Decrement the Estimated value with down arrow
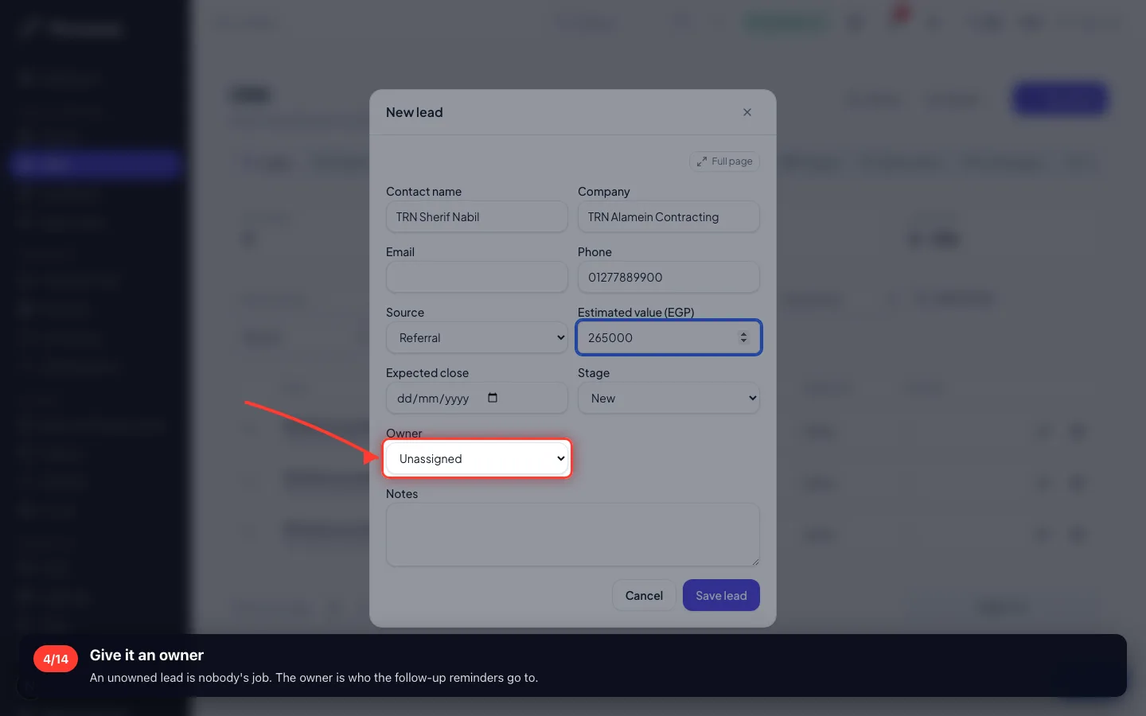The image size is (1146, 716). pos(743,341)
